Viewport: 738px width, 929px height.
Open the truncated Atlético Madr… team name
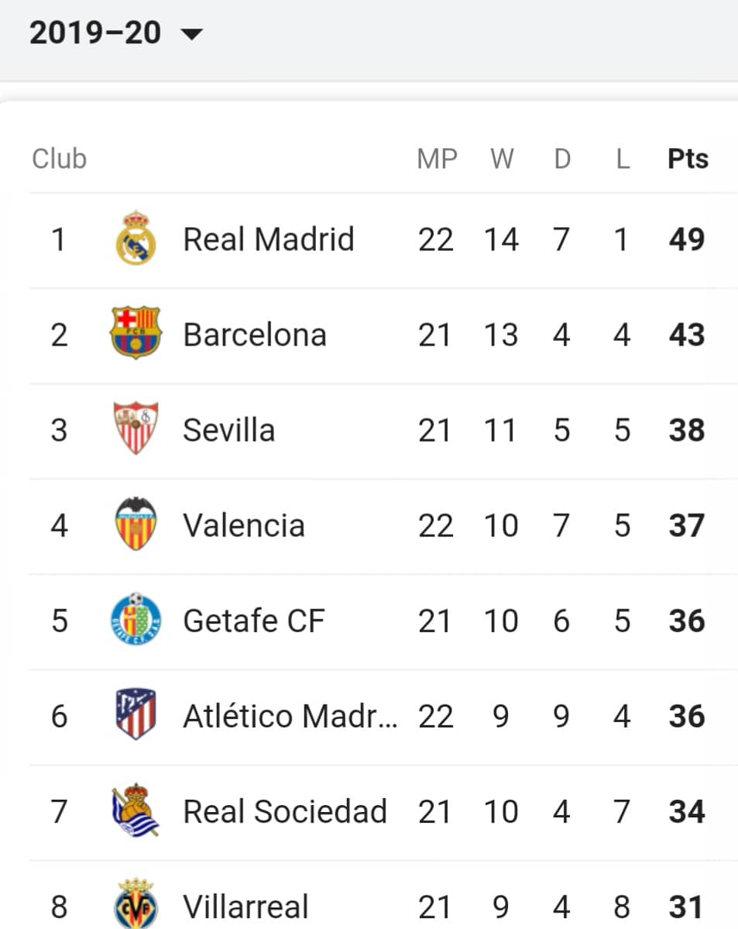coord(290,716)
